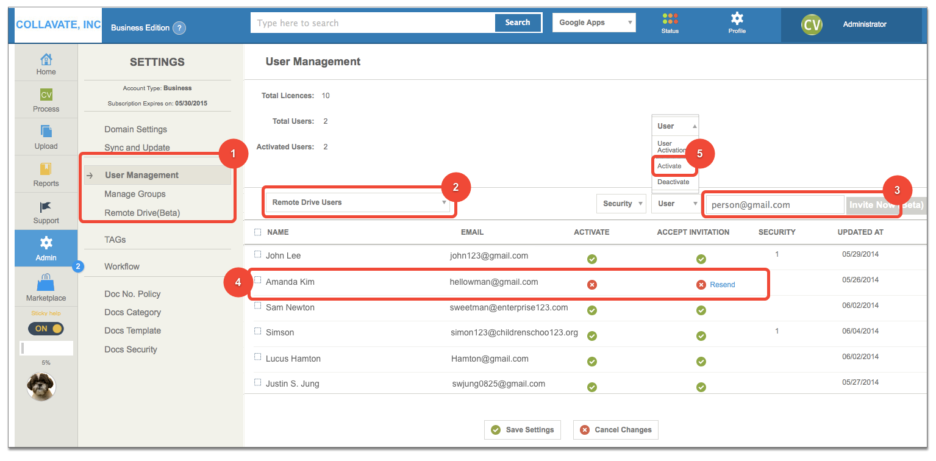Check the box for Simson

(257, 331)
